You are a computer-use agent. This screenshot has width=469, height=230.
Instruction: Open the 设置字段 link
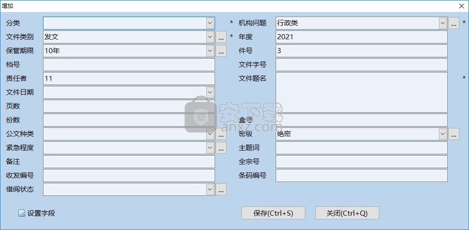tap(41, 213)
